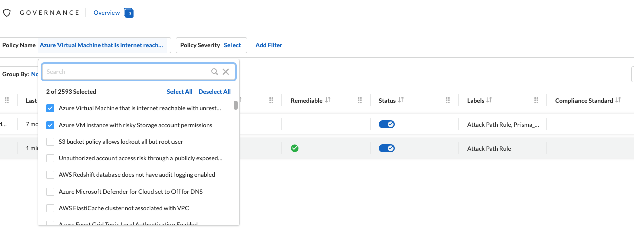Click drag handle before Labels column
This screenshot has width=634, height=241.
click(x=448, y=100)
